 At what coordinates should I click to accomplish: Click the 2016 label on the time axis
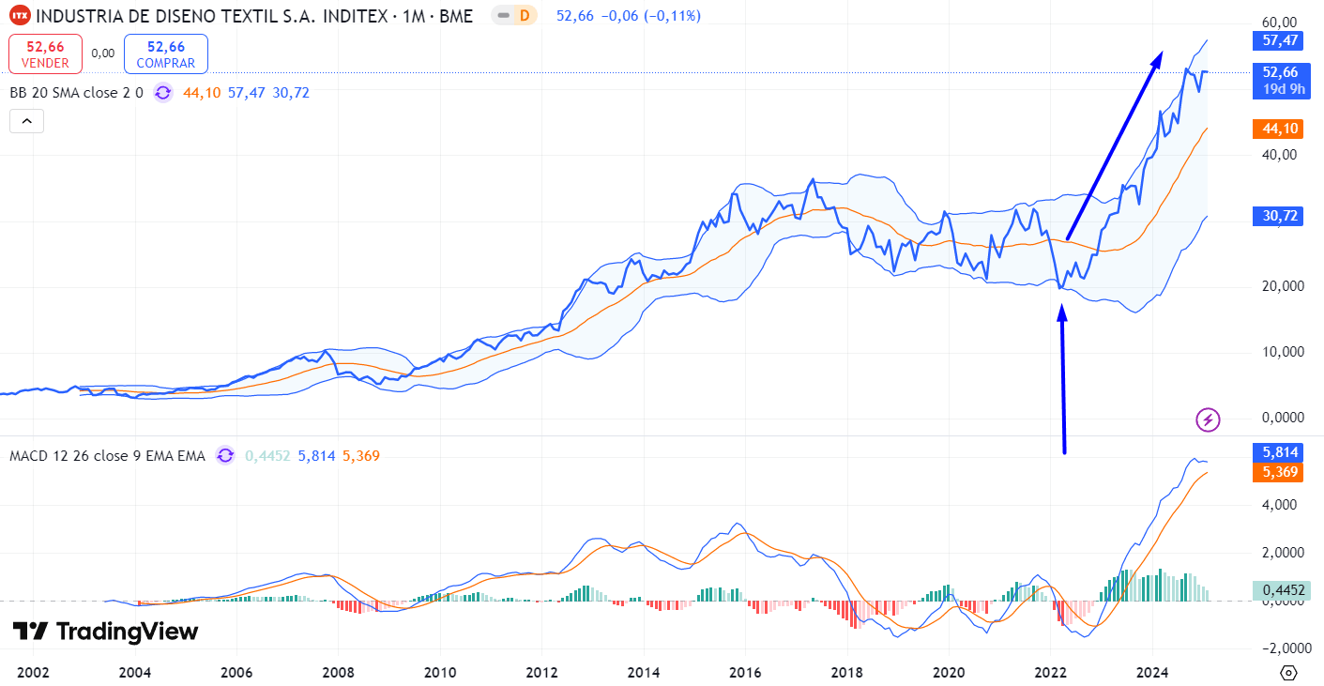[745, 672]
